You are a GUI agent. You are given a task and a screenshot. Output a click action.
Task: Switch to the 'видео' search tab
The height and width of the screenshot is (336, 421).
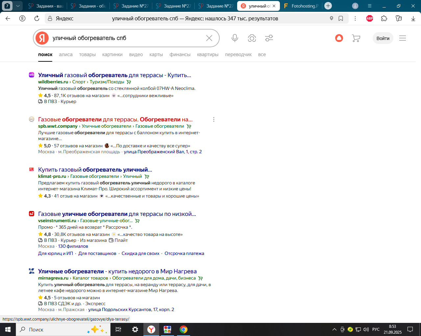[x=136, y=54]
